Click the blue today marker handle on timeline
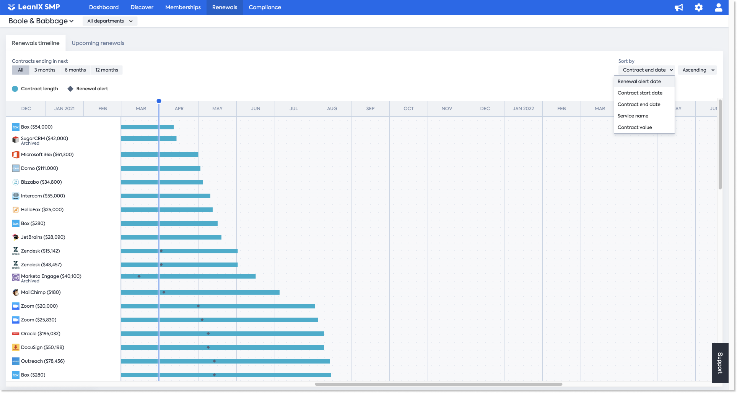This screenshot has height=393, width=737. pos(159,101)
